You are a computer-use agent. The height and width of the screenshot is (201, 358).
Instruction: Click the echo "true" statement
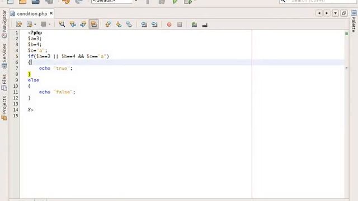tap(55, 68)
